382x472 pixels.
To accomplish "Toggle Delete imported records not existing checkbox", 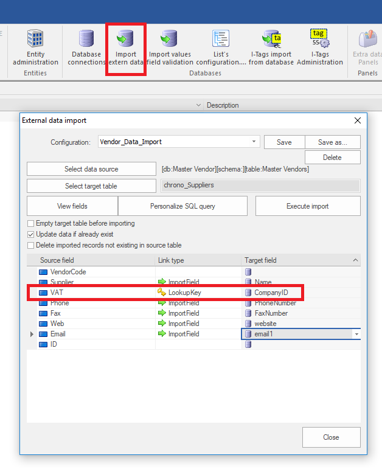I will pyautogui.click(x=31, y=246).
